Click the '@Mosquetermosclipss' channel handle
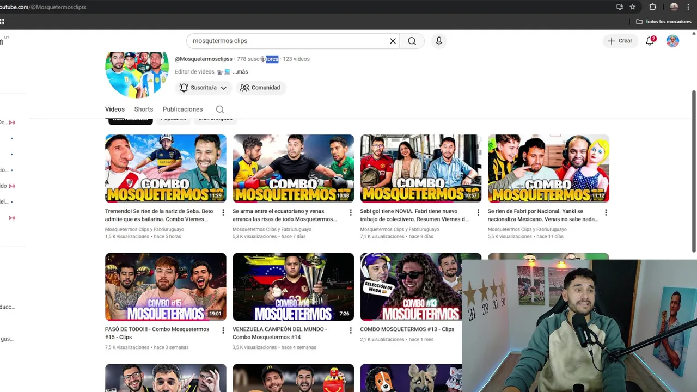Screen dimensions: 697x392 pos(204,59)
